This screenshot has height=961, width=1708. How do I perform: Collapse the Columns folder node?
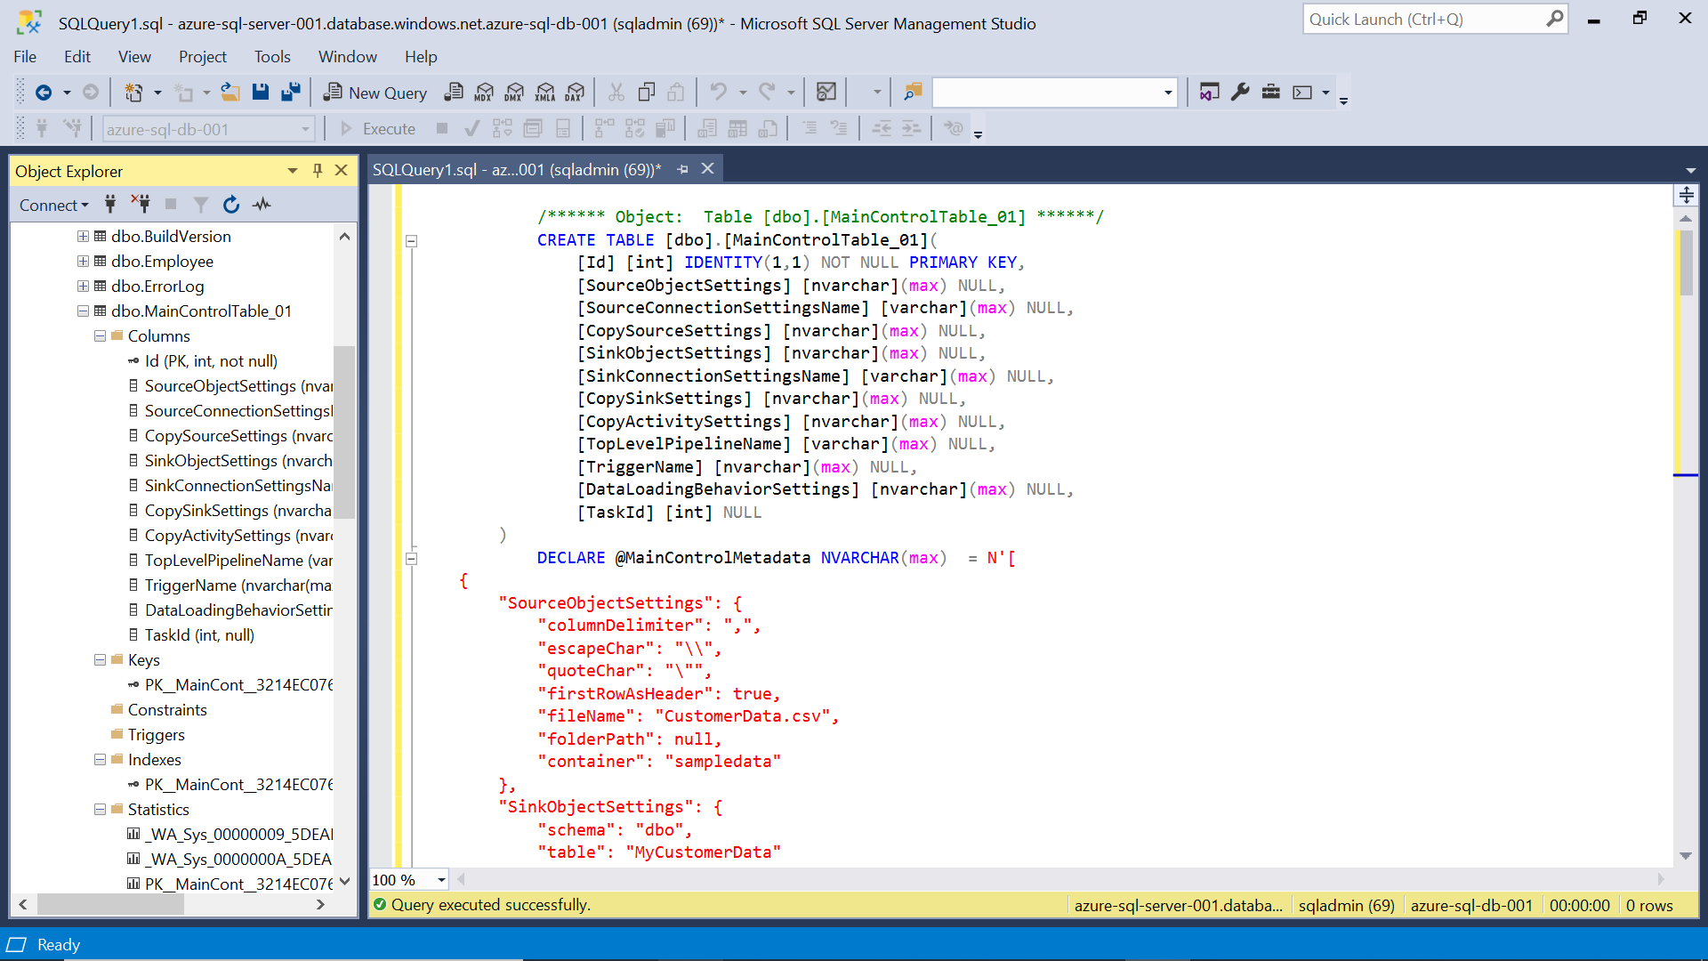101,336
